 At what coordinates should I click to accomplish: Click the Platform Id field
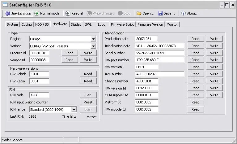click(146, 102)
